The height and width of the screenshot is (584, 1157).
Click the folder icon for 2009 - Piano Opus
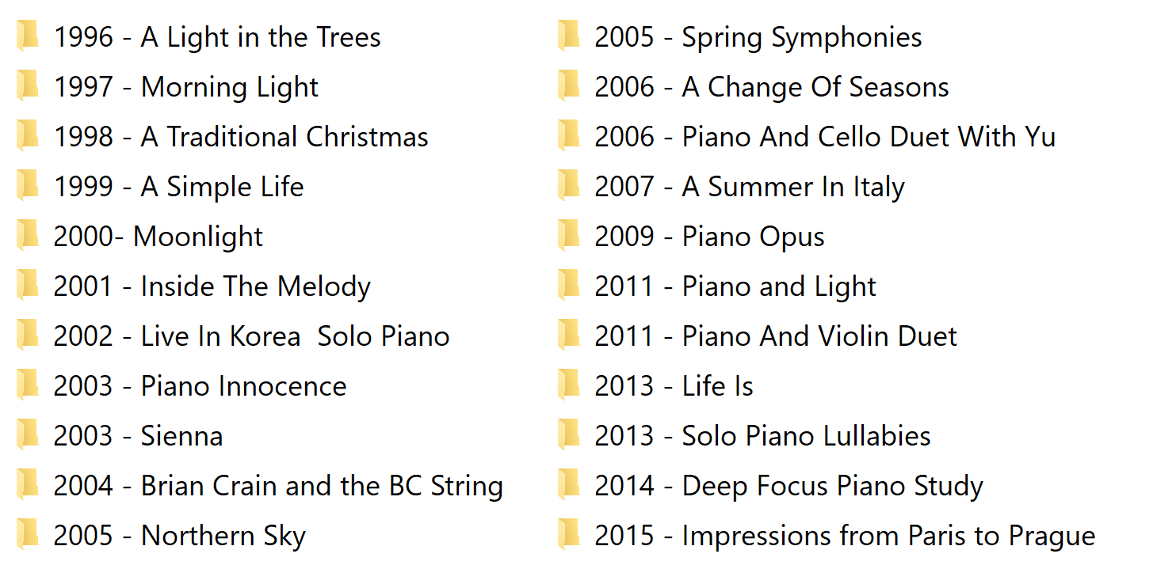[x=569, y=236]
